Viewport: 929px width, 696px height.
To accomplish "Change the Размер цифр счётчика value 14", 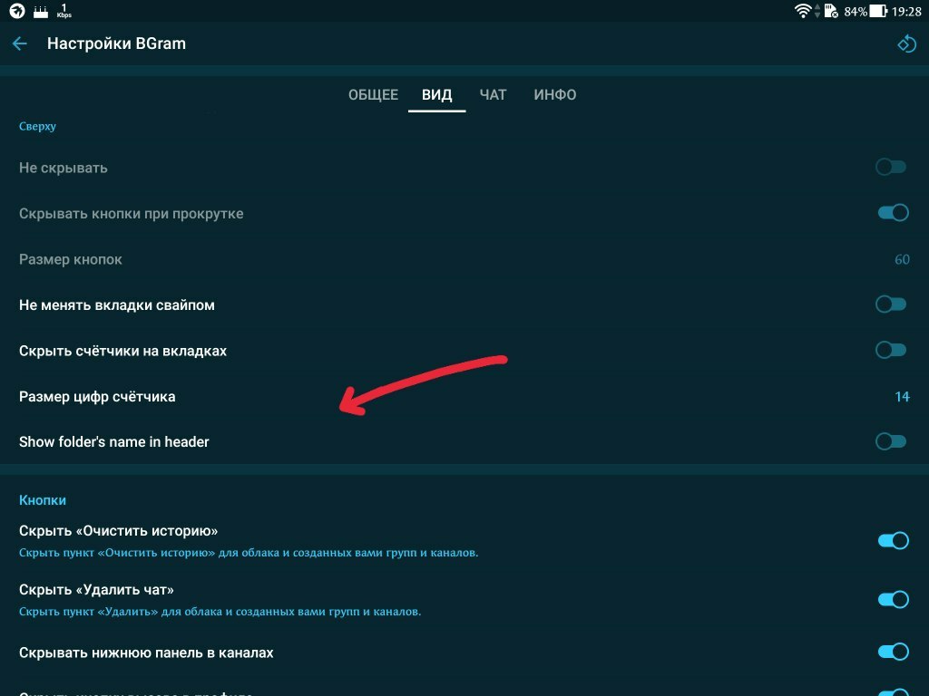I will click(902, 397).
